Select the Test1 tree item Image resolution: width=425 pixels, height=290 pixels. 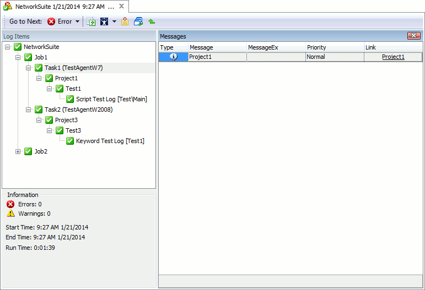tap(73, 89)
